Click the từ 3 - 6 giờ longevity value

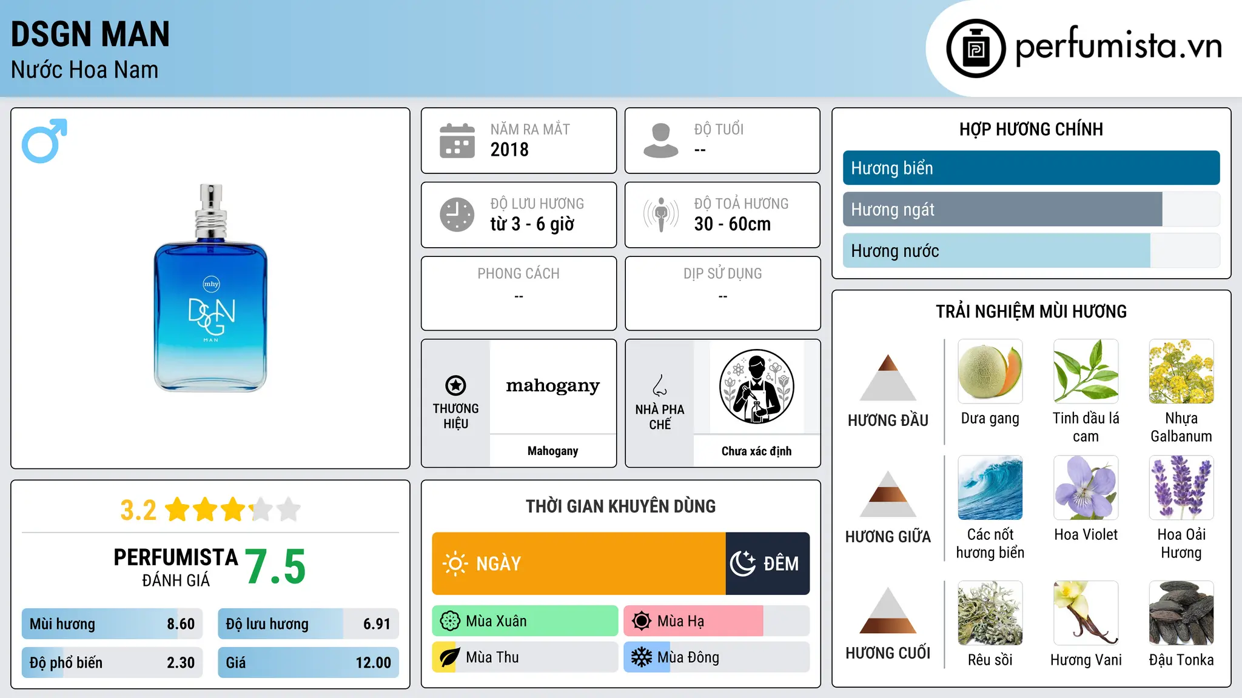pyautogui.click(x=532, y=224)
